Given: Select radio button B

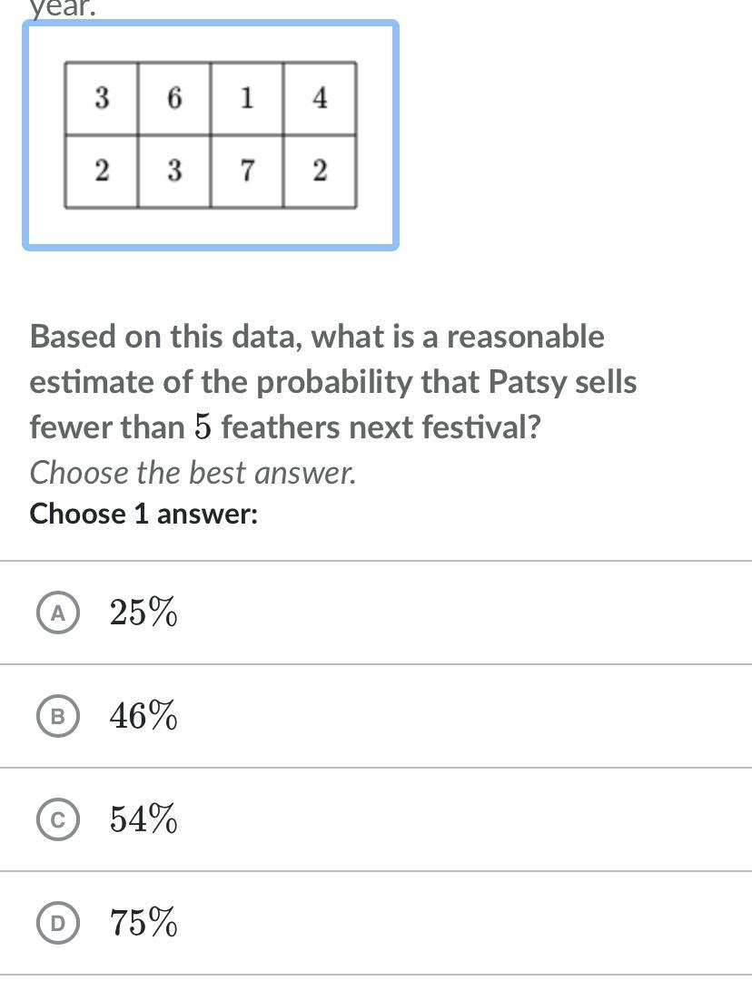Looking at the screenshot, I should pos(58,717).
